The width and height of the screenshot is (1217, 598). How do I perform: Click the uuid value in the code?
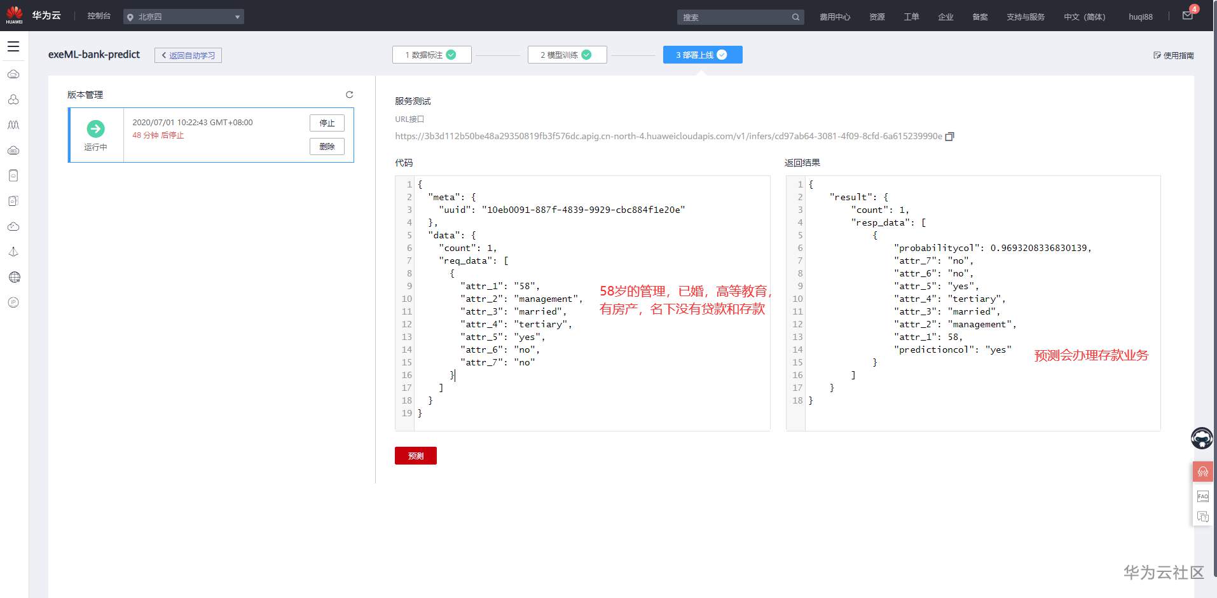(x=584, y=210)
